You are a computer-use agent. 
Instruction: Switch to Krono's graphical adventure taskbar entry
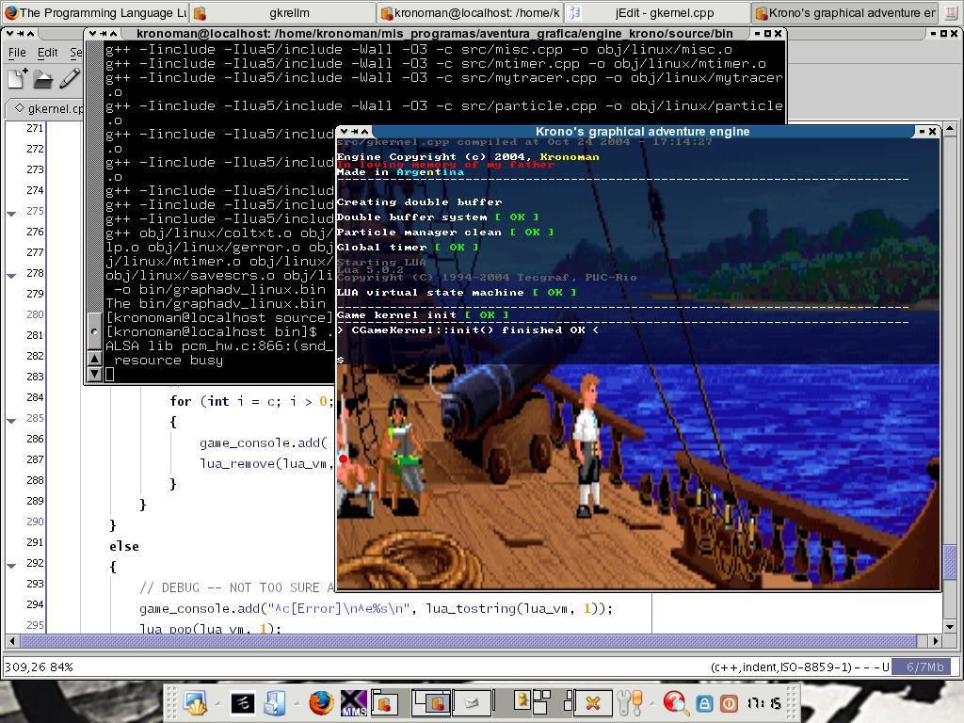pos(844,12)
